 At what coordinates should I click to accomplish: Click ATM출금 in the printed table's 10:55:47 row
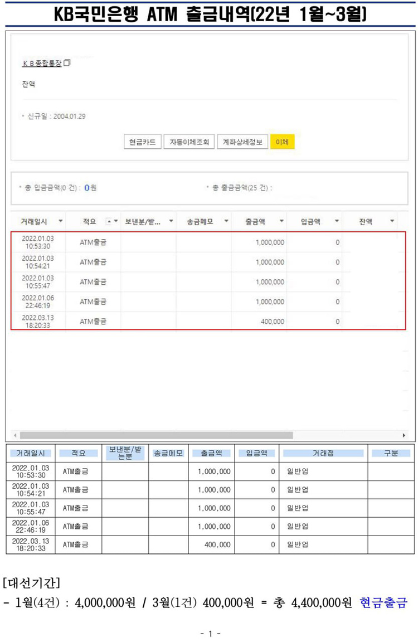[75, 508]
